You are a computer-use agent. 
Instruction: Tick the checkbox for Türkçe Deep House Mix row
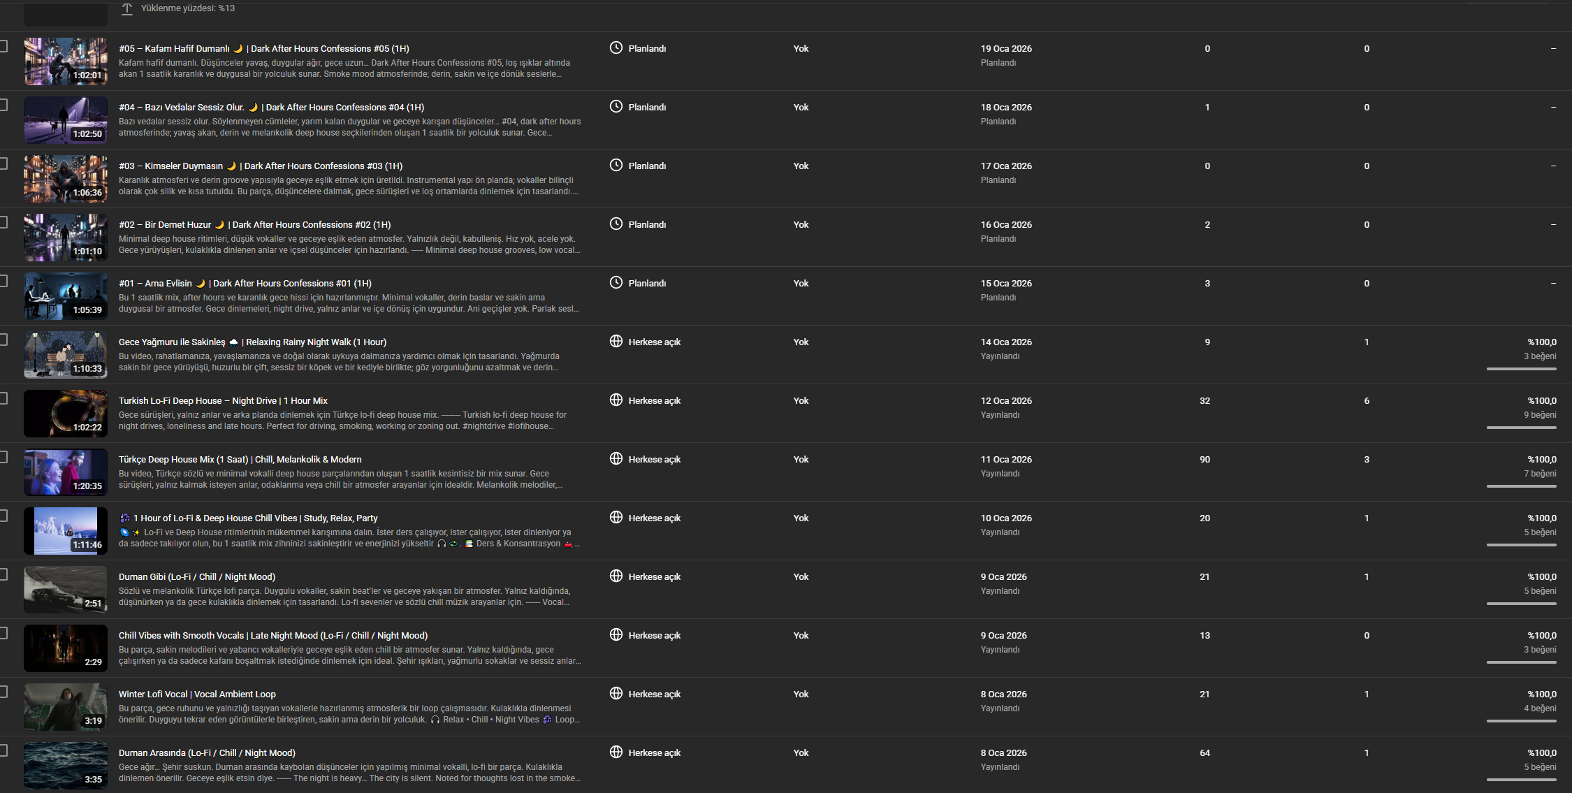(3, 457)
